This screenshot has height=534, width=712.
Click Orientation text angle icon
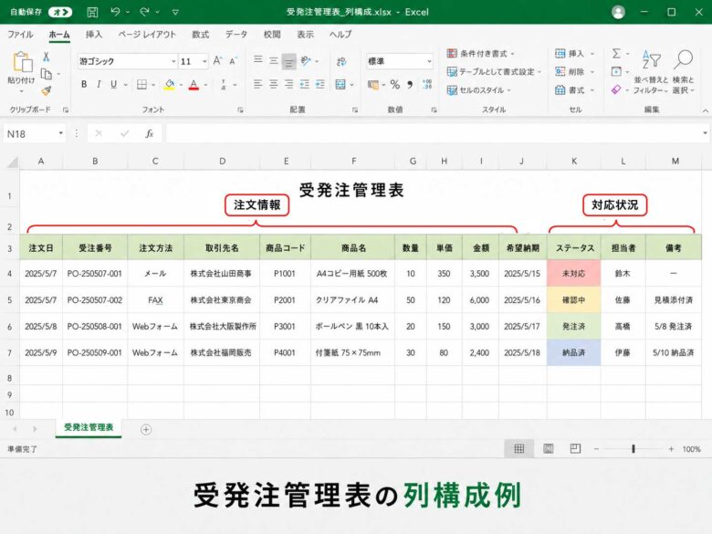[x=306, y=61]
